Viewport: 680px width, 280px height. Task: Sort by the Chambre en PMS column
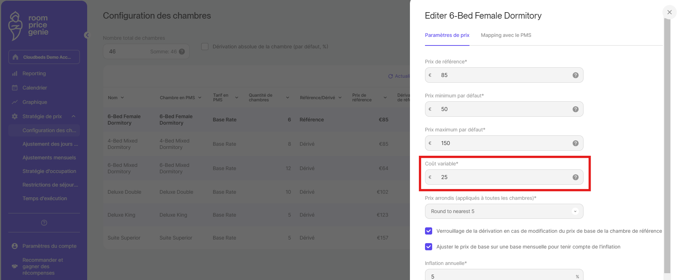click(180, 98)
